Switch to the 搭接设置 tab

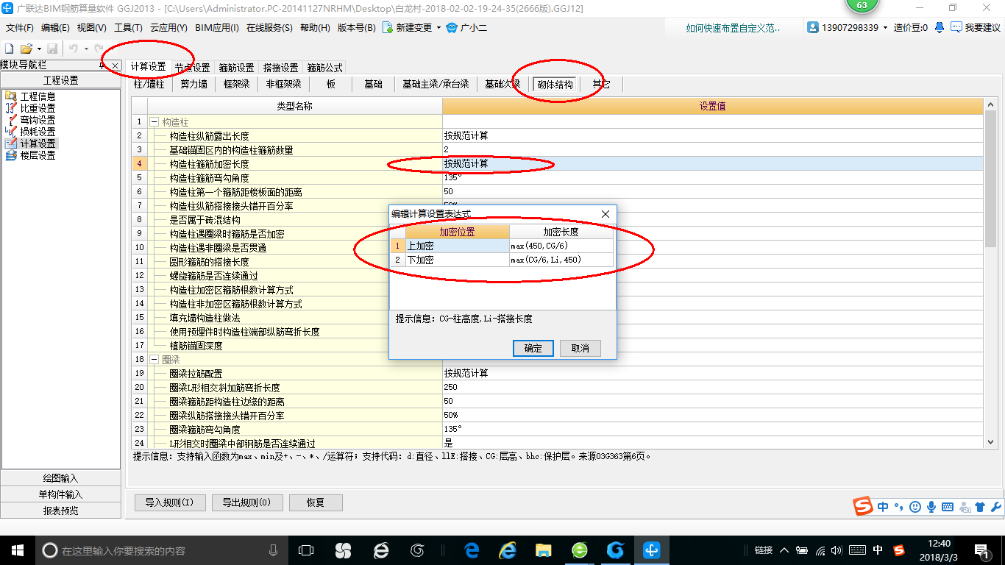(x=280, y=68)
